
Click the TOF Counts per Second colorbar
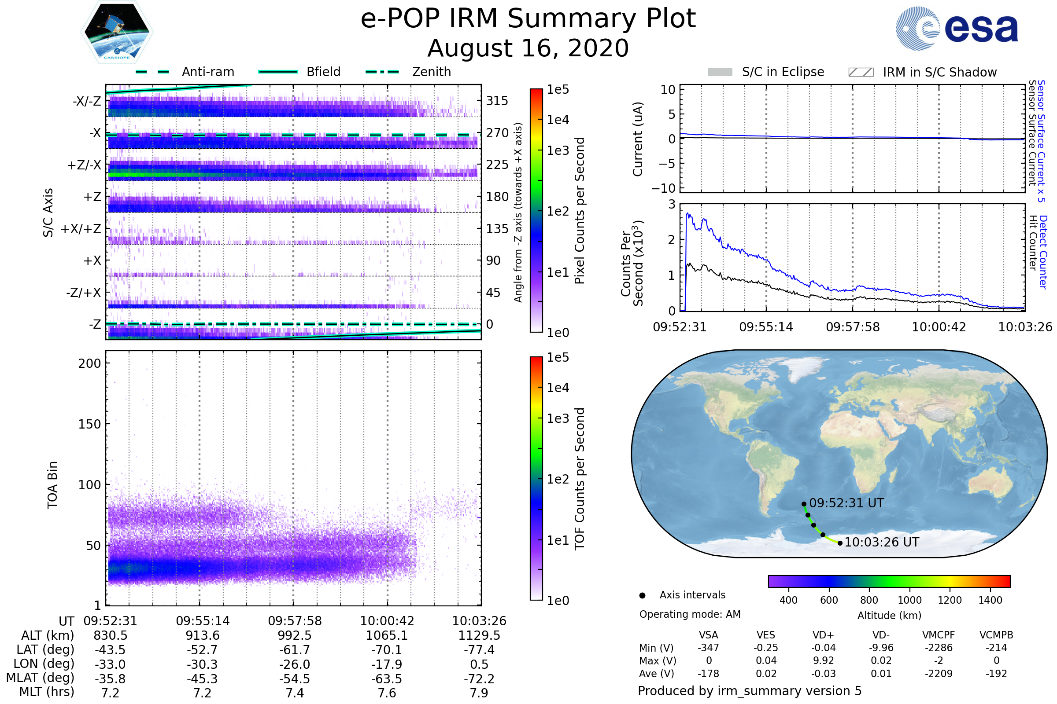click(x=536, y=478)
